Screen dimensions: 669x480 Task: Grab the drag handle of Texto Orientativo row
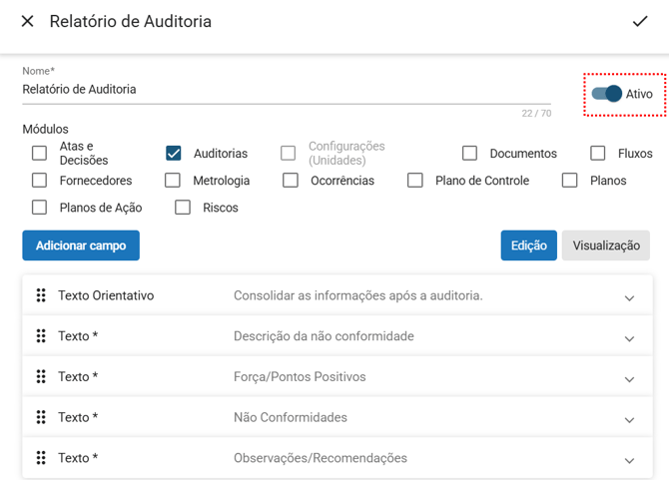(41, 296)
